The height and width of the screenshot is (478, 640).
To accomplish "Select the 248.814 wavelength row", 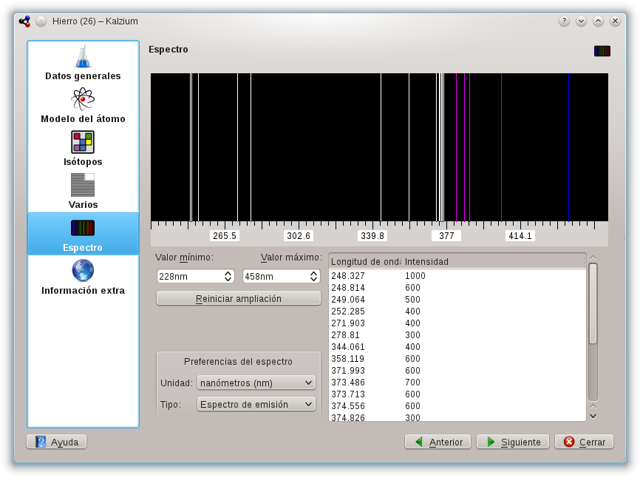I will 457,288.
